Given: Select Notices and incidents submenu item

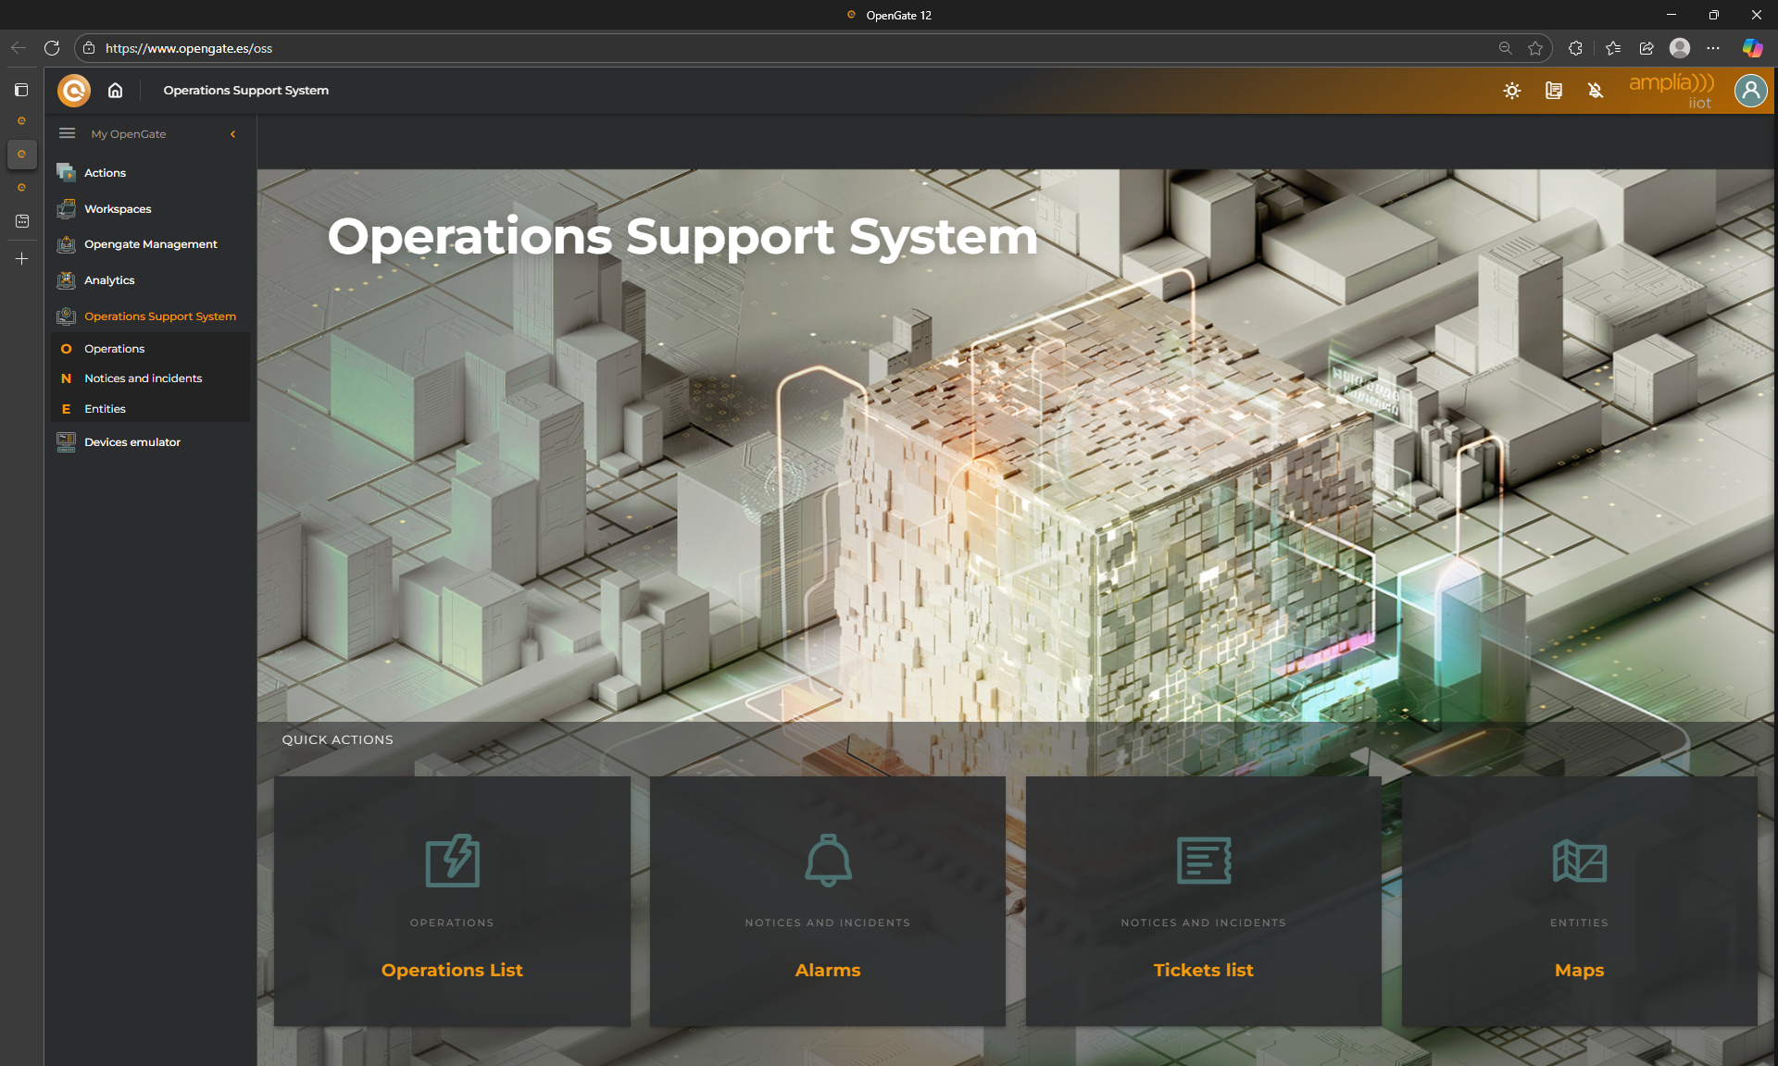Looking at the screenshot, I should tap(143, 378).
